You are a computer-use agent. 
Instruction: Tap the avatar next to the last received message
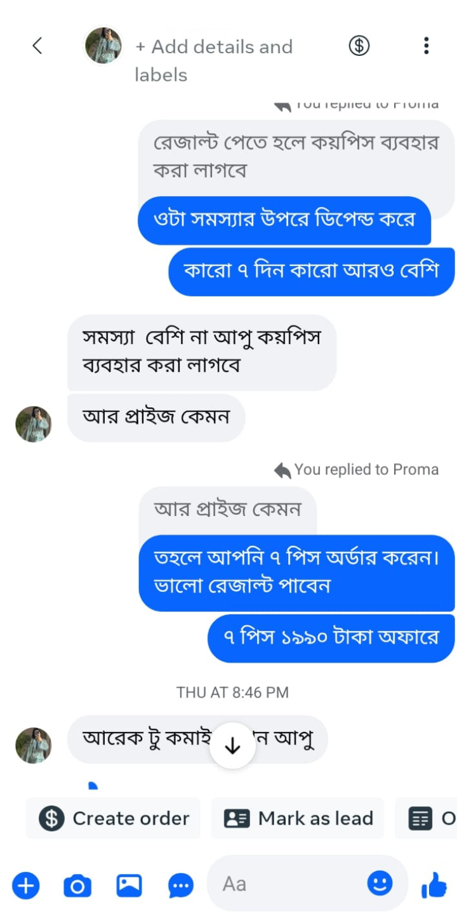pos(33,745)
